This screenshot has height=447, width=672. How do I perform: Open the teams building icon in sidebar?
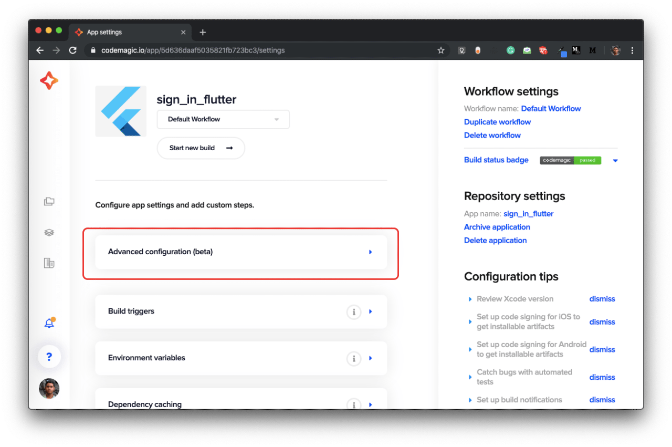pyautogui.click(x=49, y=263)
